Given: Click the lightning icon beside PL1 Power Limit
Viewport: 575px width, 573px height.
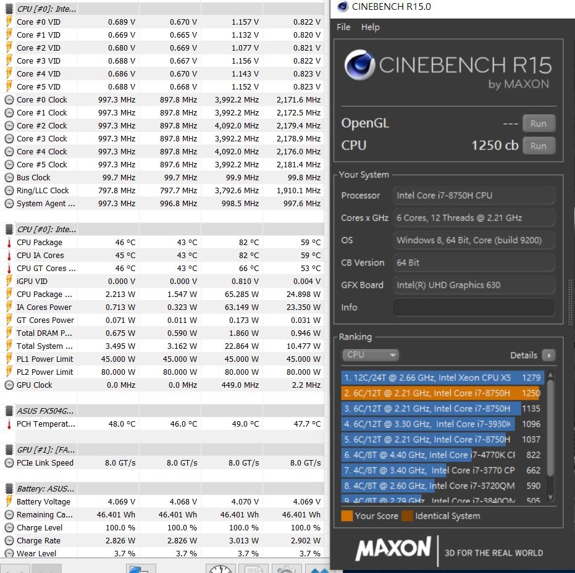Looking at the screenshot, I should [9, 359].
